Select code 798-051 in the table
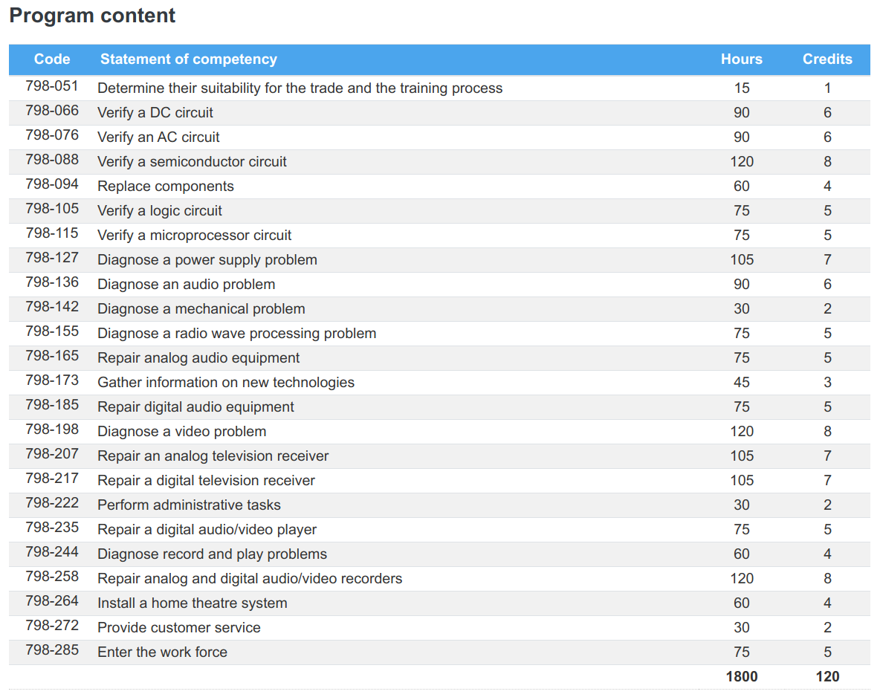 tap(52, 86)
